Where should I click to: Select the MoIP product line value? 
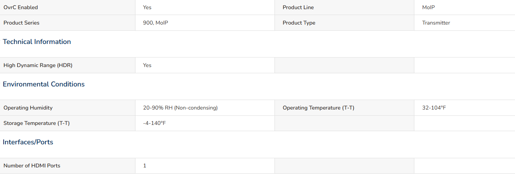tap(428, 7)
